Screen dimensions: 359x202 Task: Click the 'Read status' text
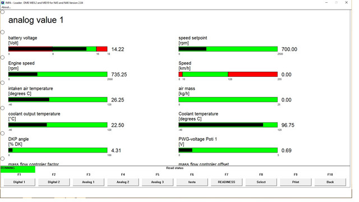175,168
